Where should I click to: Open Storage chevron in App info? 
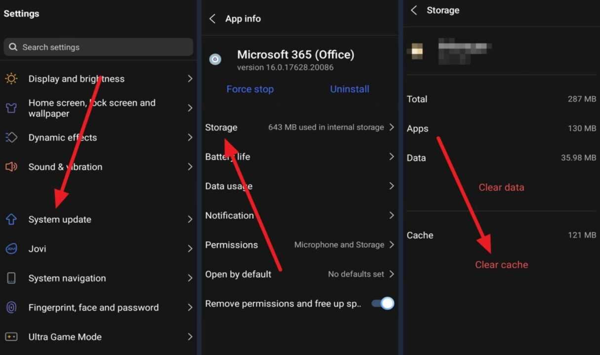point(392,127)
